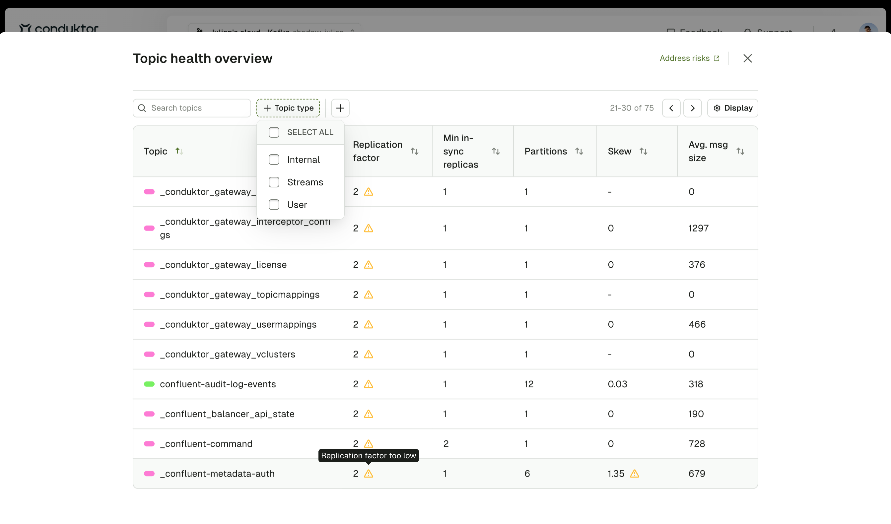The height and width of the screenshot is (524, 891).
Task: Click the green status badge beside confluent-audit-log-events
Action: coord(149,384)
